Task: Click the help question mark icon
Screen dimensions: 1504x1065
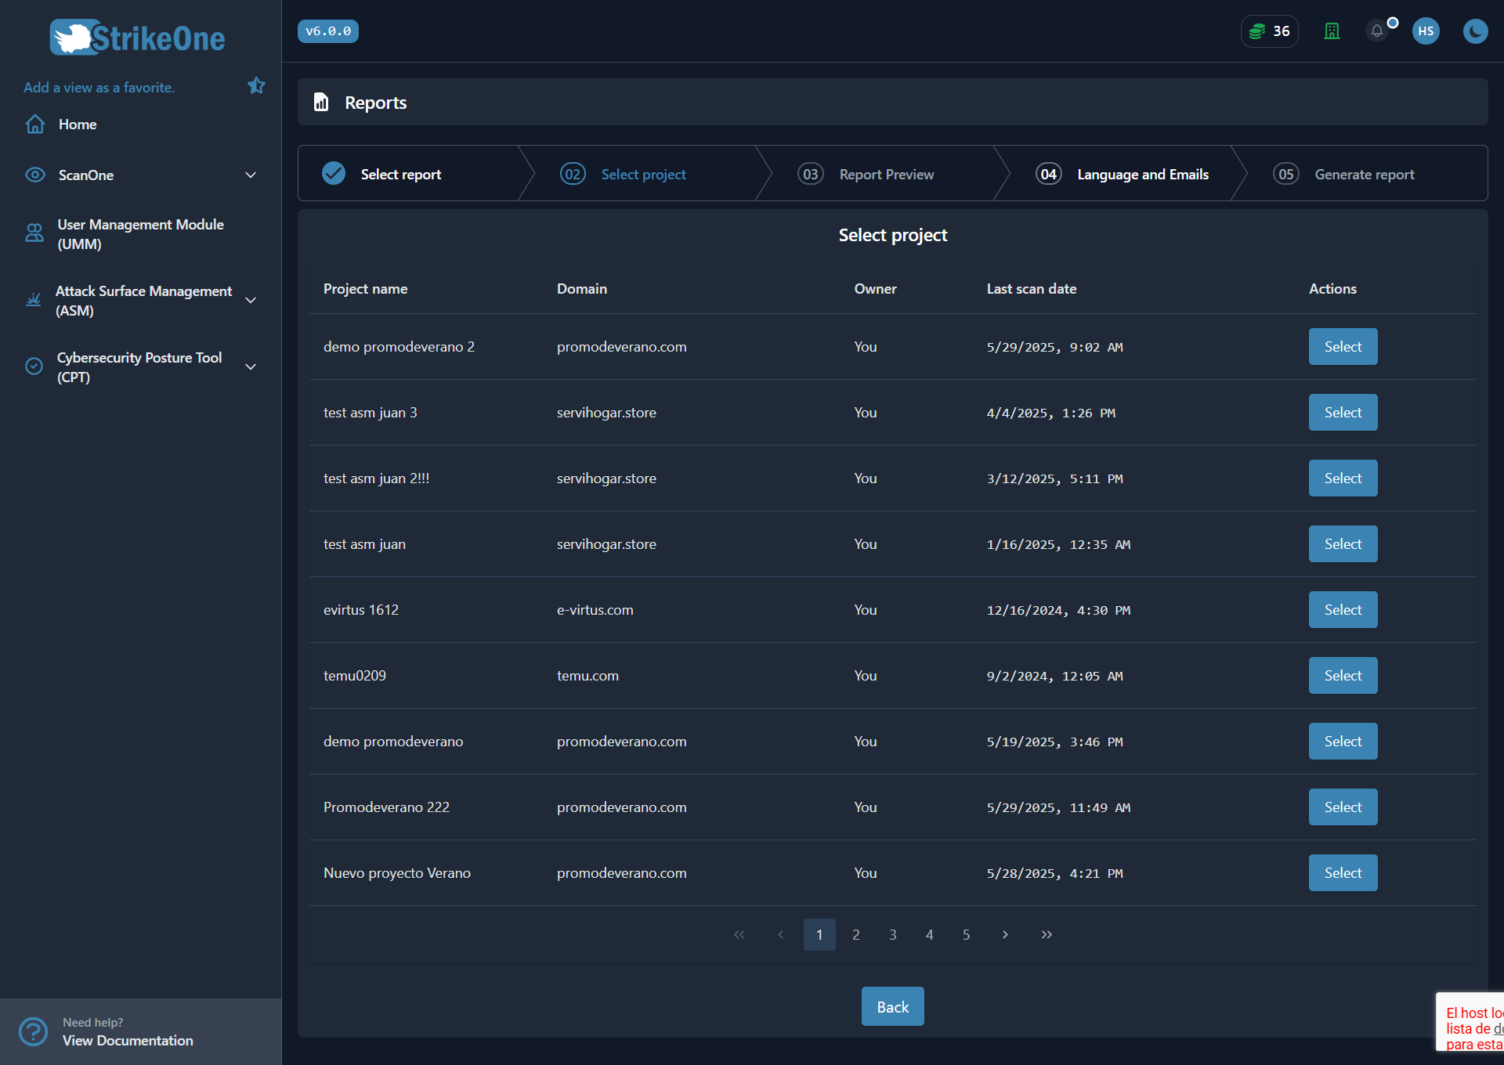Action: (x=33, y=1031)
